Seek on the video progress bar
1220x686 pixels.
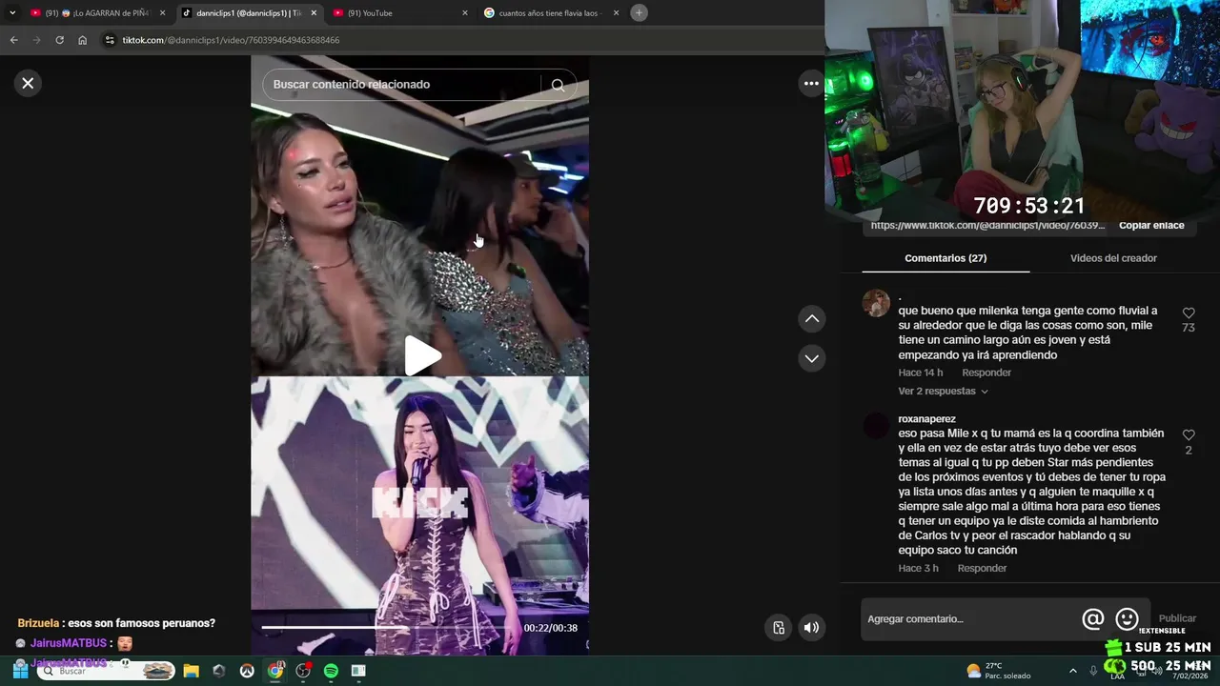click(389, 627)
